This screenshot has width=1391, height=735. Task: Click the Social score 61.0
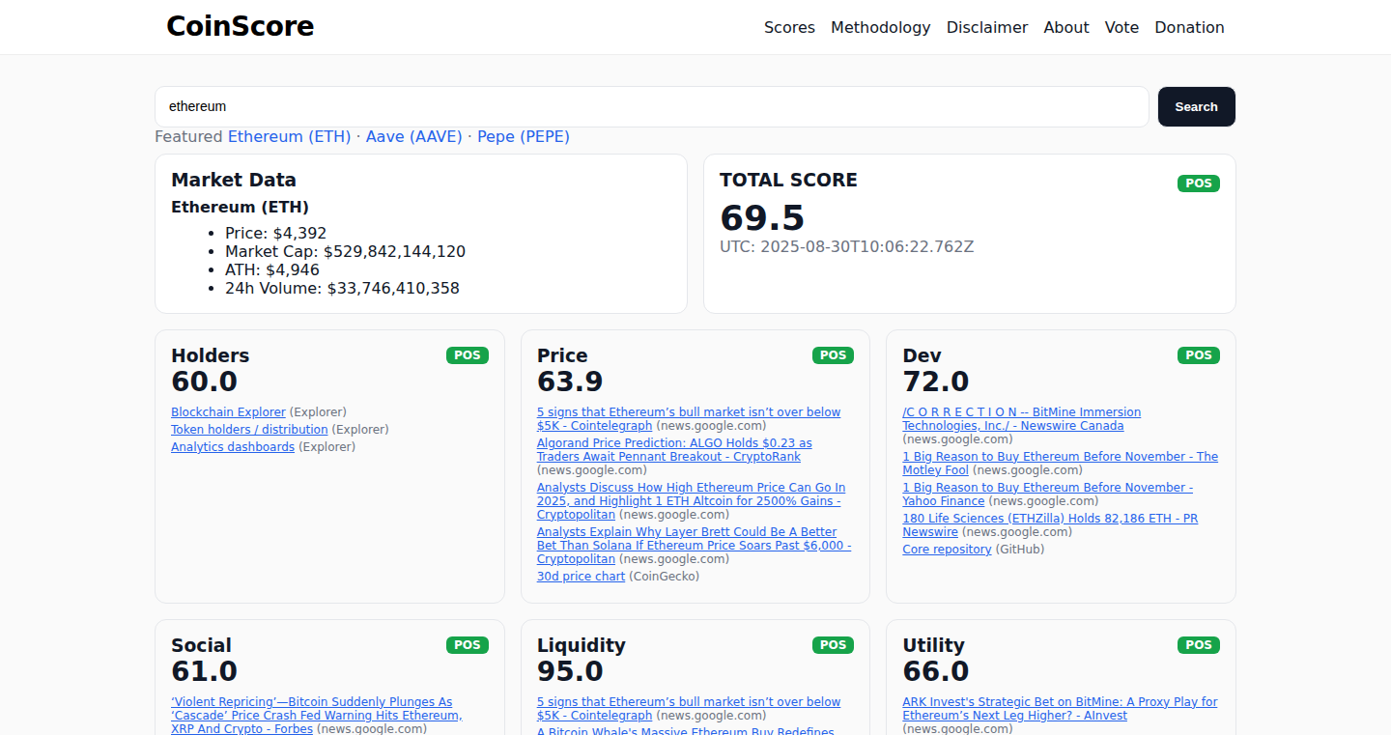point(204,671)
